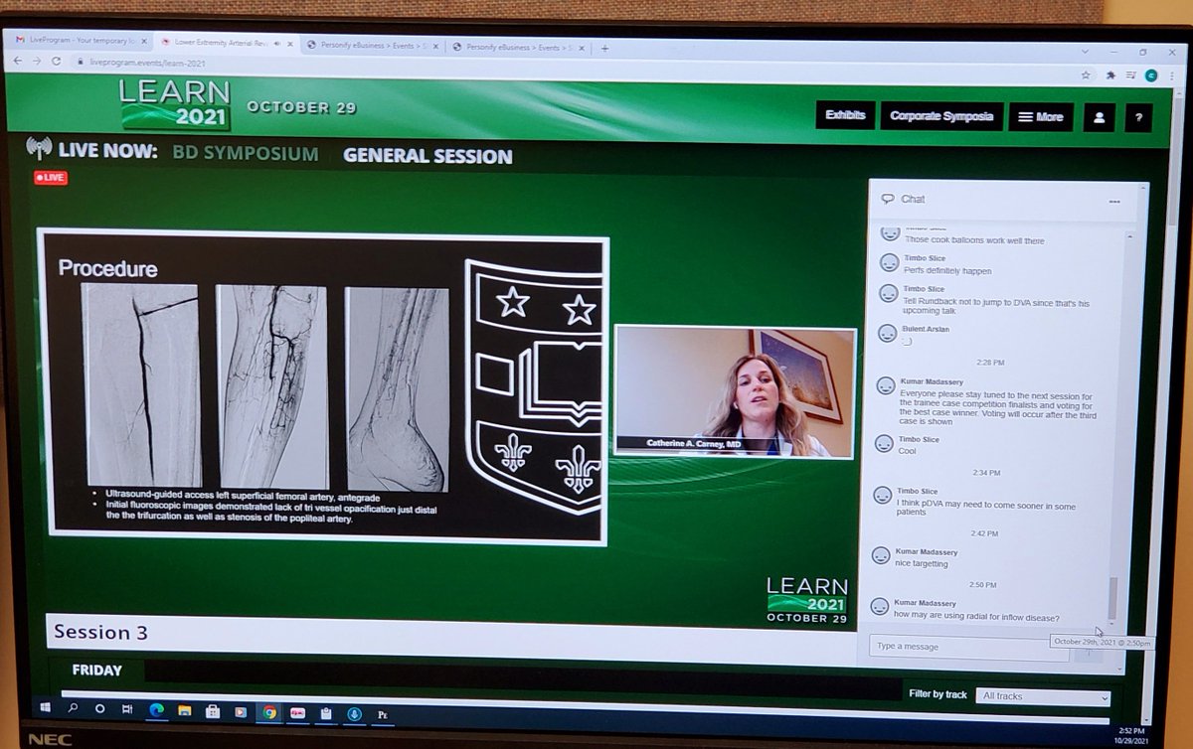Open the Exhibits page

pyautogui.click(x=845, y=115)
